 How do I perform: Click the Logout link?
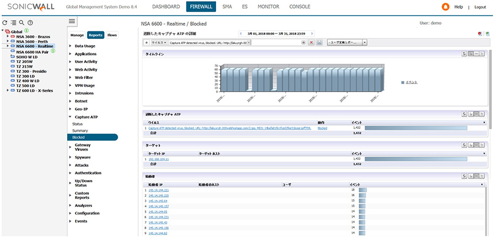[x=480, y=7]
